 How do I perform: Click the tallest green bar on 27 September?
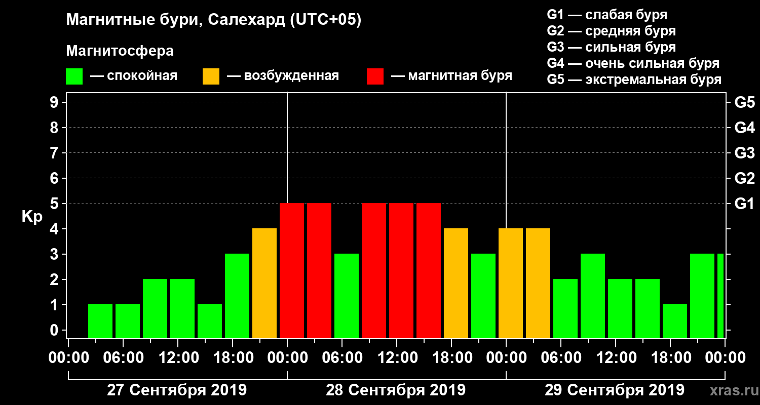coord(237,296)
